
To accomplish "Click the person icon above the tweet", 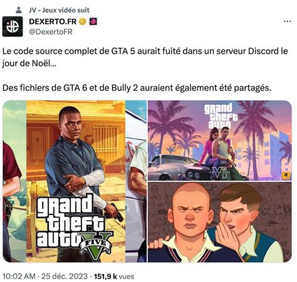I will pyautogui.click(x=19, y=10).
